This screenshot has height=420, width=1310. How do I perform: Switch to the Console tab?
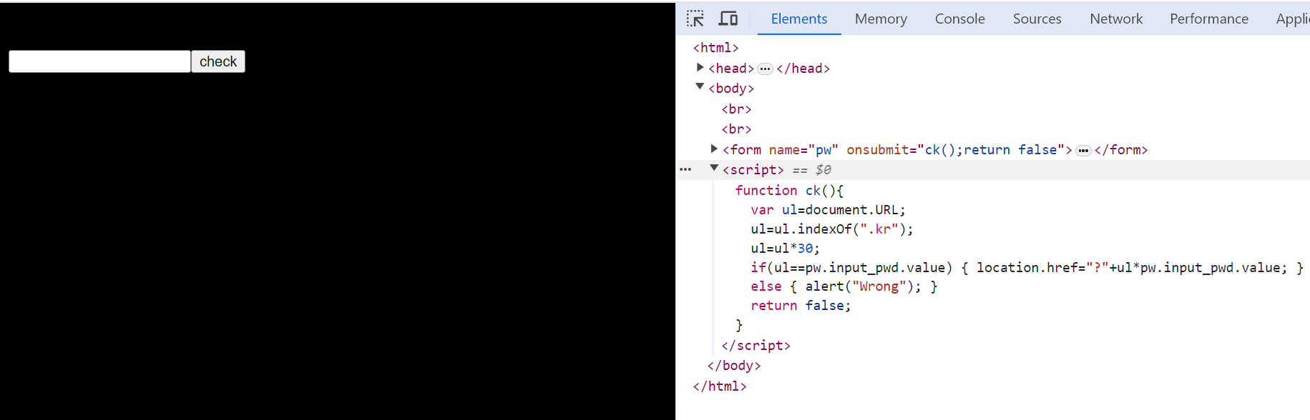pos(959,19)
